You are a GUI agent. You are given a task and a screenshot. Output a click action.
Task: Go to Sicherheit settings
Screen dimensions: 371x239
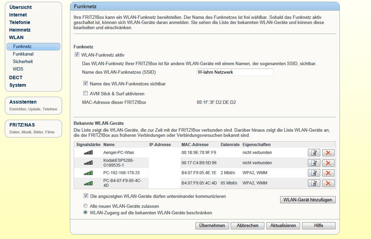pyautogui.click(x=23, y=61)
